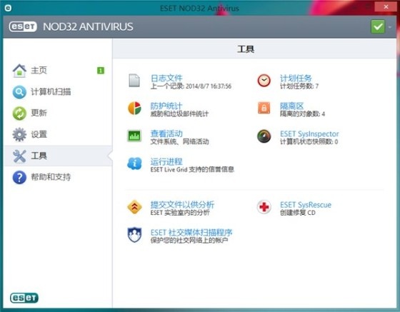This screenshot has height=312, width=400.
Task: Click the wrench icon for 工具
Action: (19, 156)
